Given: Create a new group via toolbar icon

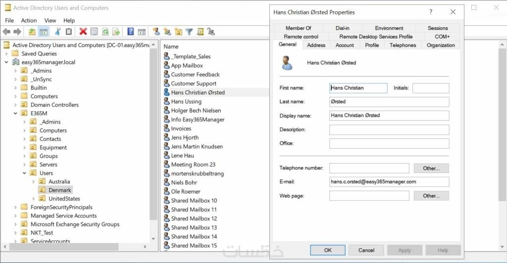Looking at the screenshot, I should point(167,32).
